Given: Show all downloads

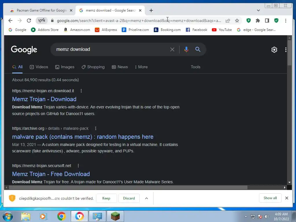Looking at the screenshot, I should tap(270, 198).
